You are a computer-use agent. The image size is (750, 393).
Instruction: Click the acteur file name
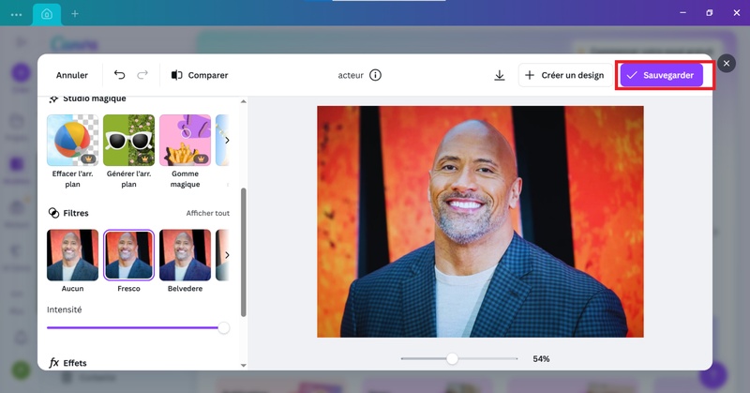pyautogui.click(x=351, y=75)
